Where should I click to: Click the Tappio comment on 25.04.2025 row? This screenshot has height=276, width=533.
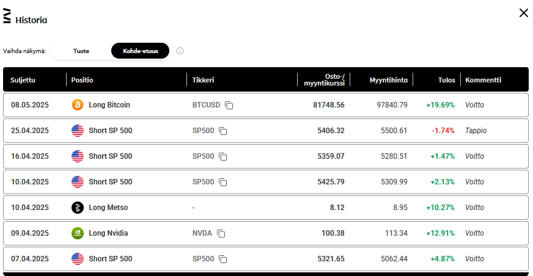pos(476,131)
